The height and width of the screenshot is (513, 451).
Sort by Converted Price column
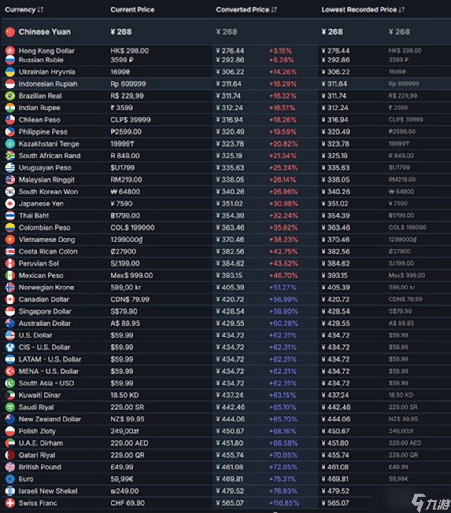click(246, 10)
